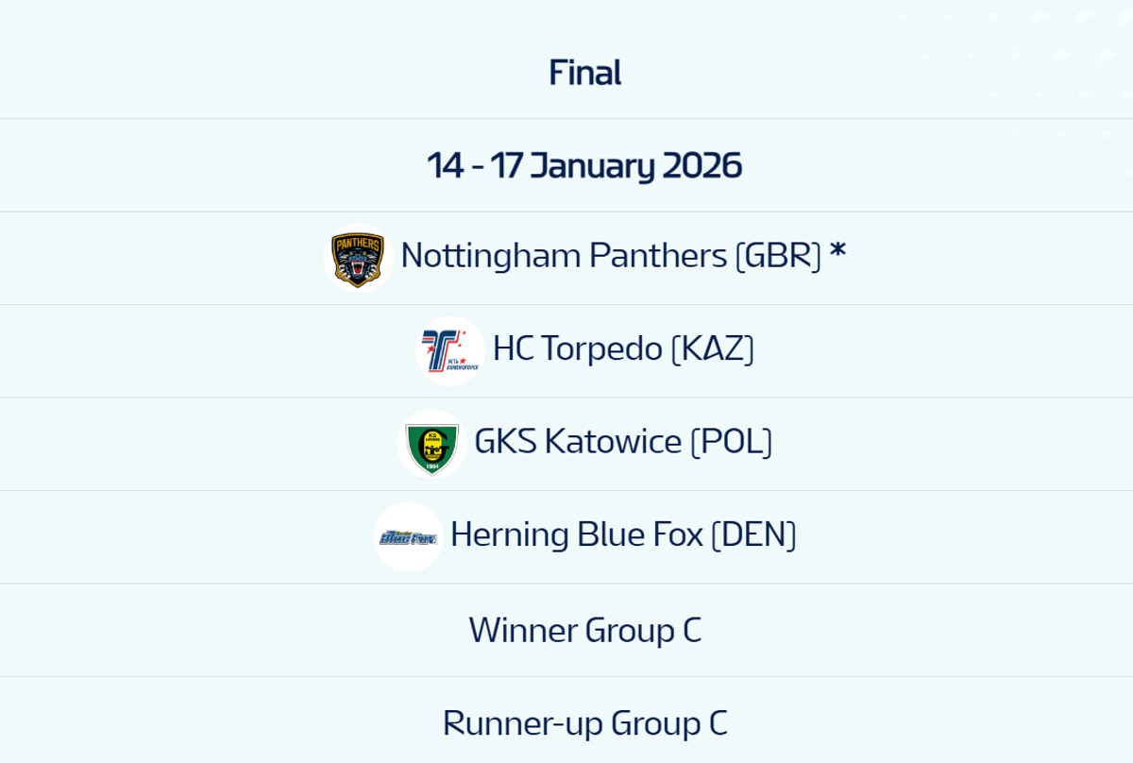
Task: Click the year 2026 in the date
Action: [702, 165]
